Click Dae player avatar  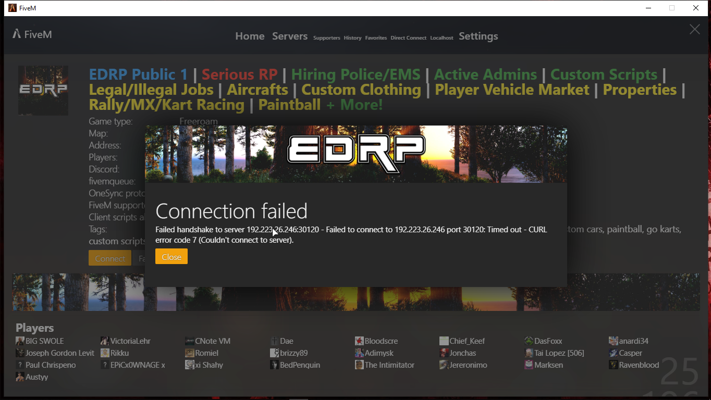click(274, 341)
